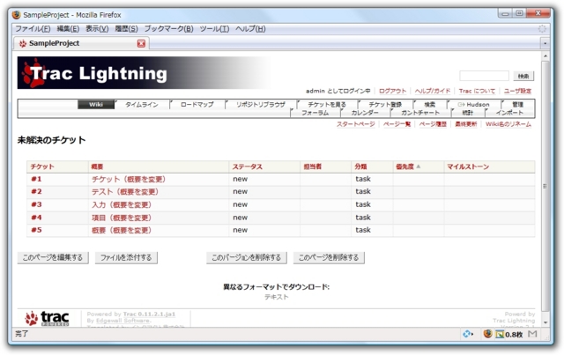Image resolution: width=564 pixels, height=355 pixels.
Task: Open the チケット(概要を変更) summary link
Action: [x=129, y=179]
